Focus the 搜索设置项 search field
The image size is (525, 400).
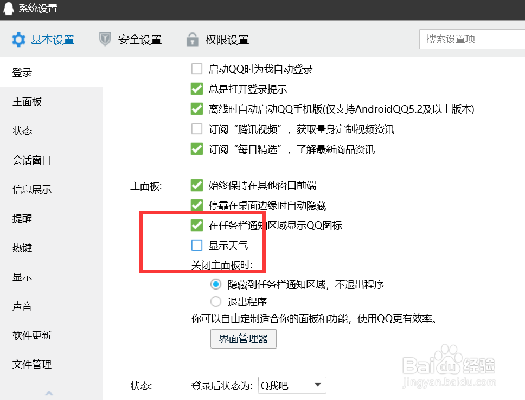tap(472, 39)
